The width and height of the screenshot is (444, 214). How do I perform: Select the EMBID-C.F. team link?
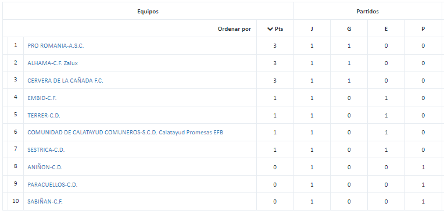click(x=42, y=98)
